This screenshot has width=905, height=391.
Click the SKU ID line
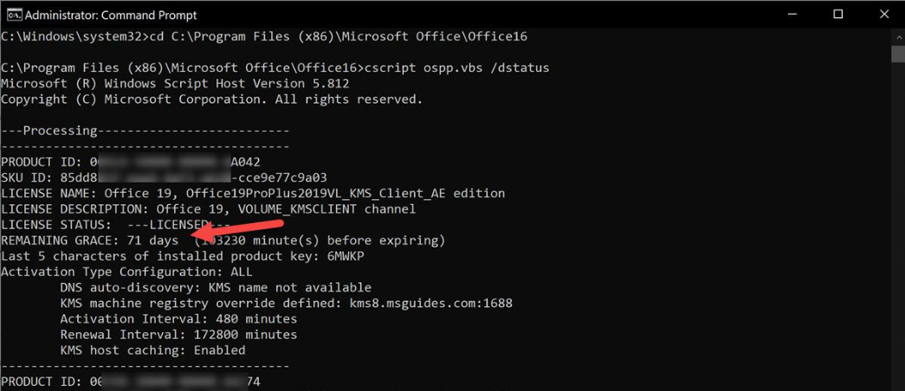(x=164, y=177)
